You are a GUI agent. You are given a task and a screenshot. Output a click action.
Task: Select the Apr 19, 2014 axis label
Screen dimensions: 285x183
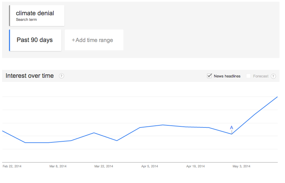pos(196,166)
